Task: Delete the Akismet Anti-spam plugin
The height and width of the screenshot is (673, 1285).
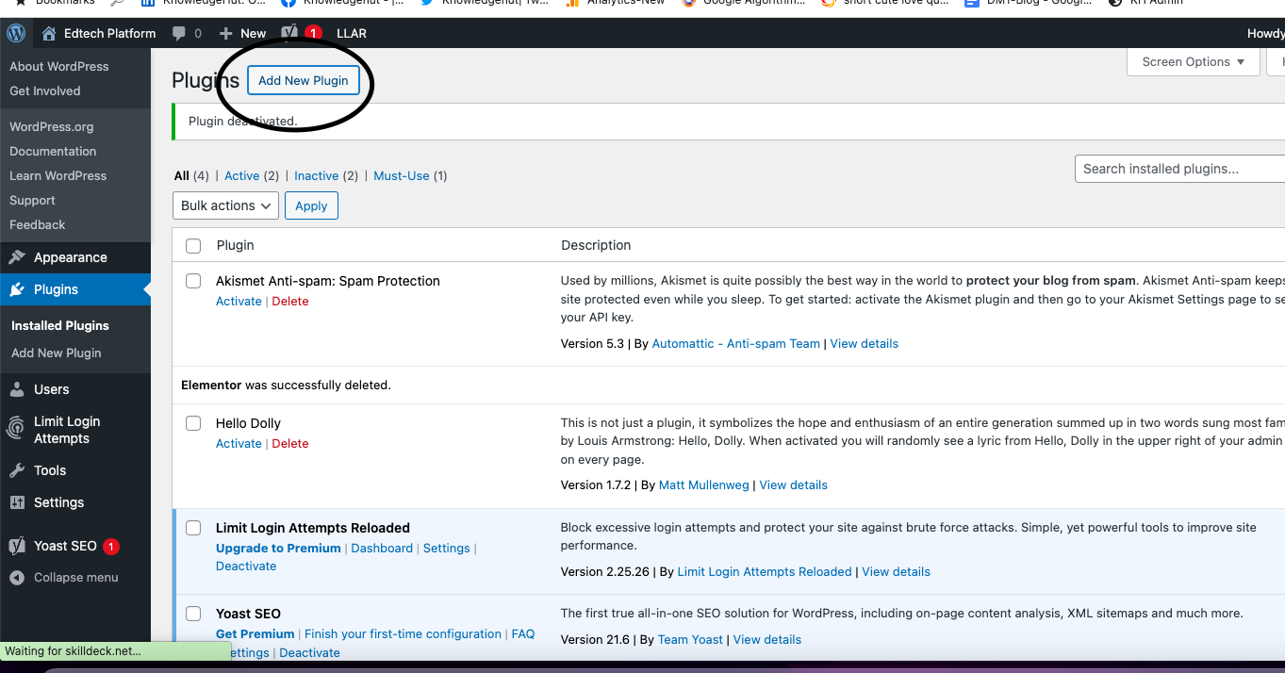Action: coord(290,302)
